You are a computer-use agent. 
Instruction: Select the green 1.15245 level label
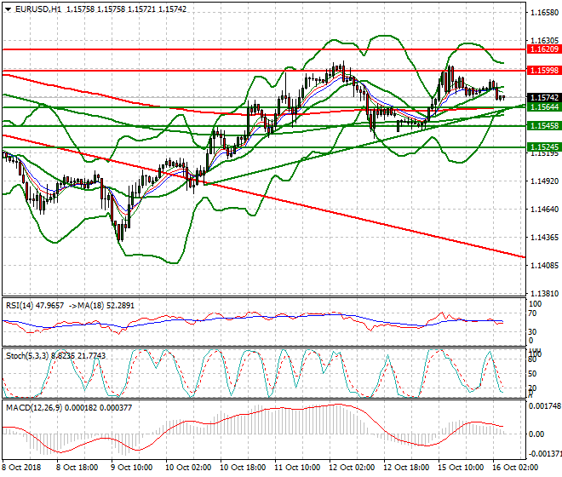(544, 147)
